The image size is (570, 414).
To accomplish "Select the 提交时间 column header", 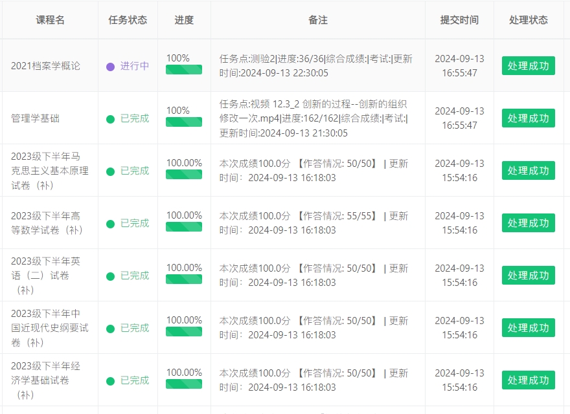I will [x=459, y=20].
